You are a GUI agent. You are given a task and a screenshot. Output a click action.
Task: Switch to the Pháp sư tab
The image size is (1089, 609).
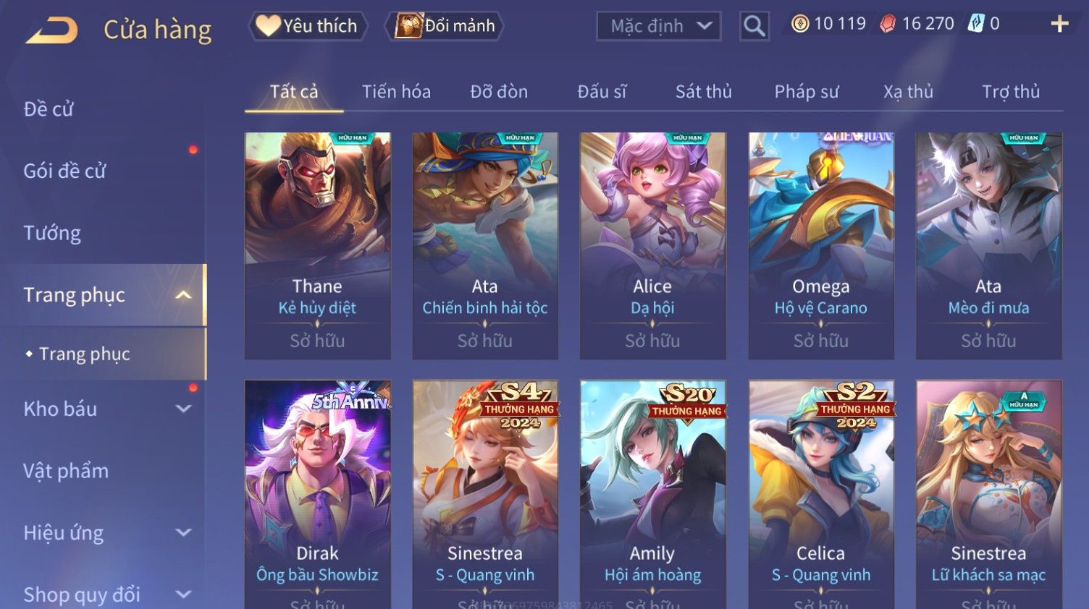click(x=806, y=92)
